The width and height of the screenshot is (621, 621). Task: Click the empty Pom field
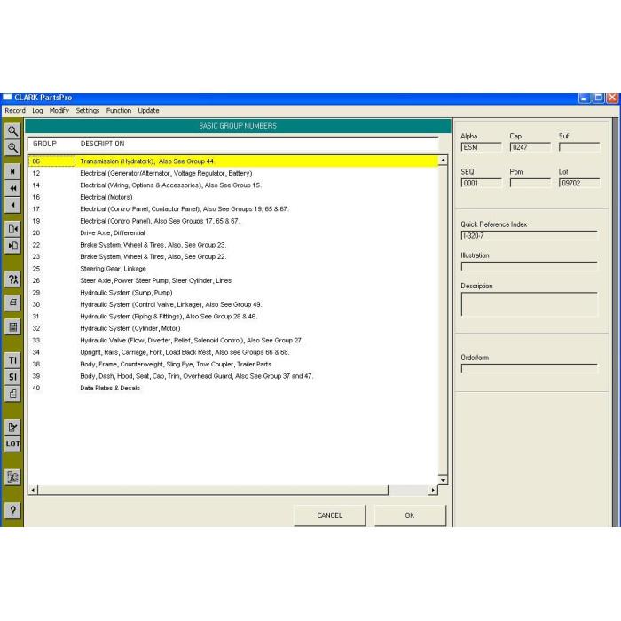point(531,183)
